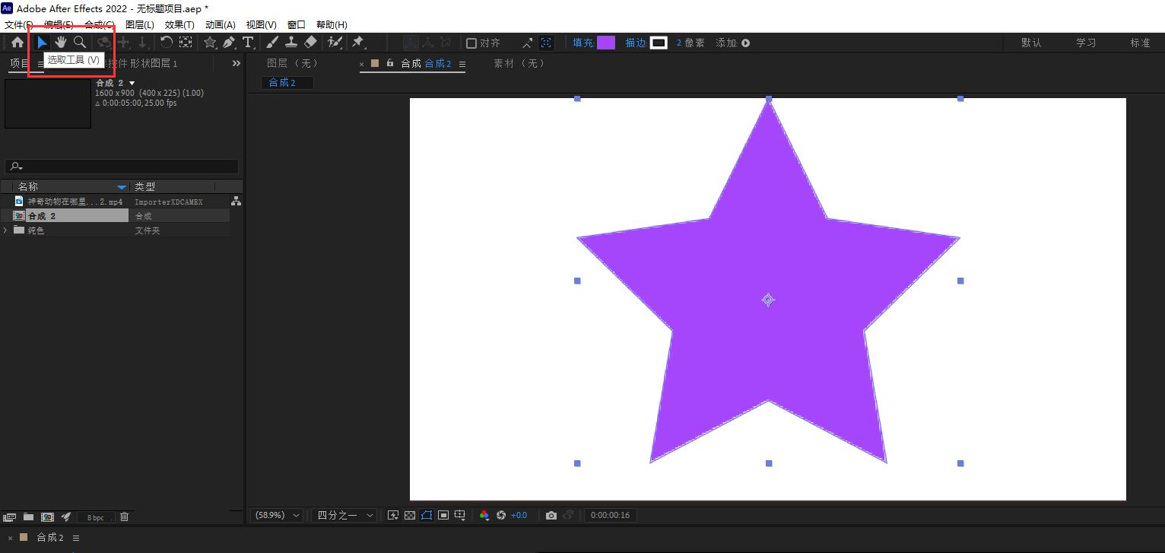Select the Hand tool in toolbar

(61, 43)
